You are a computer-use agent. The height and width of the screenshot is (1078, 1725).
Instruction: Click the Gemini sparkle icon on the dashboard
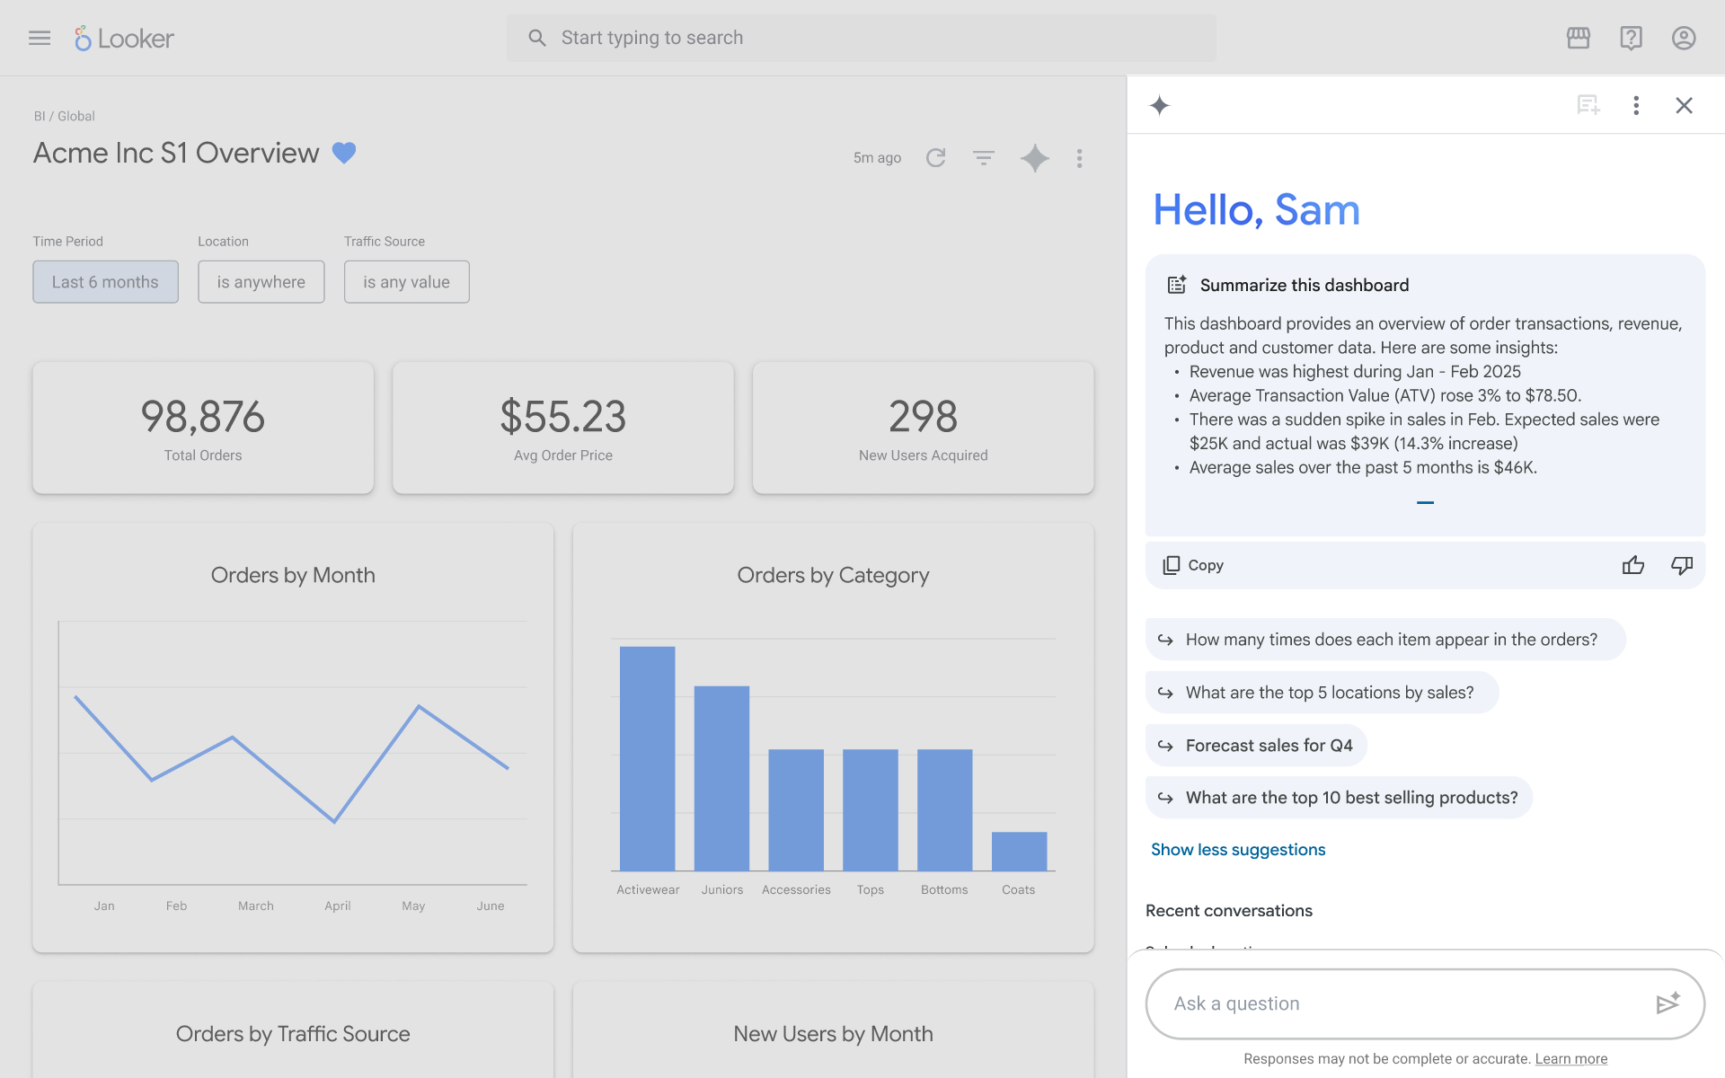click(1034, 157)
